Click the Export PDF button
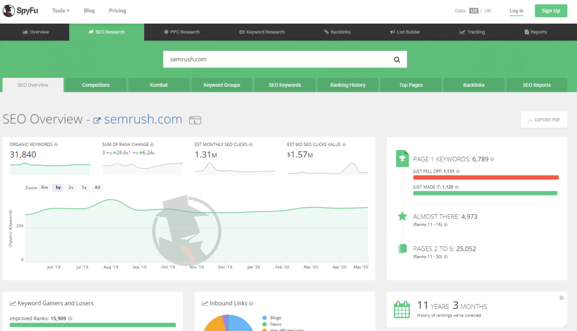 (x=544, y=120)
